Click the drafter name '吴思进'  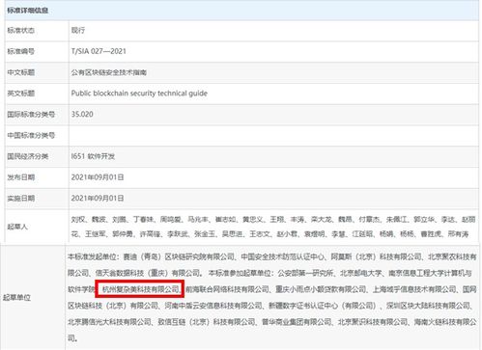[x=232, y=234]
